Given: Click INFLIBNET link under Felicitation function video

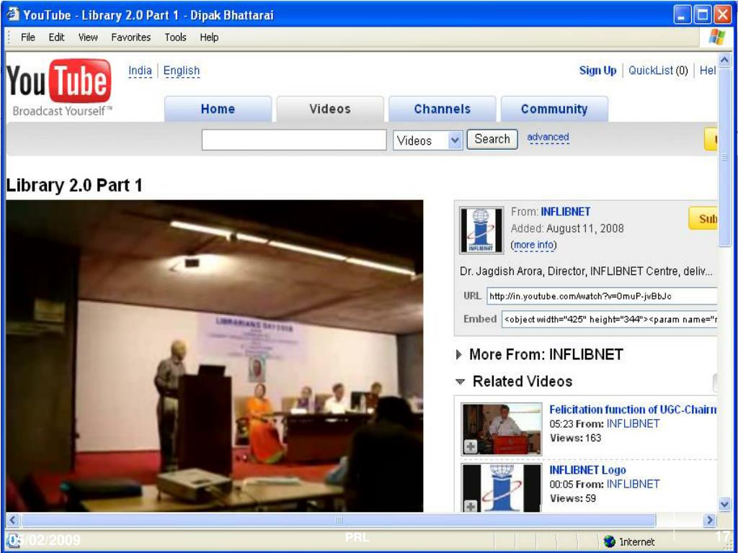Looking at the screenshot, I should pyautogui.click(x=633, y=423).
